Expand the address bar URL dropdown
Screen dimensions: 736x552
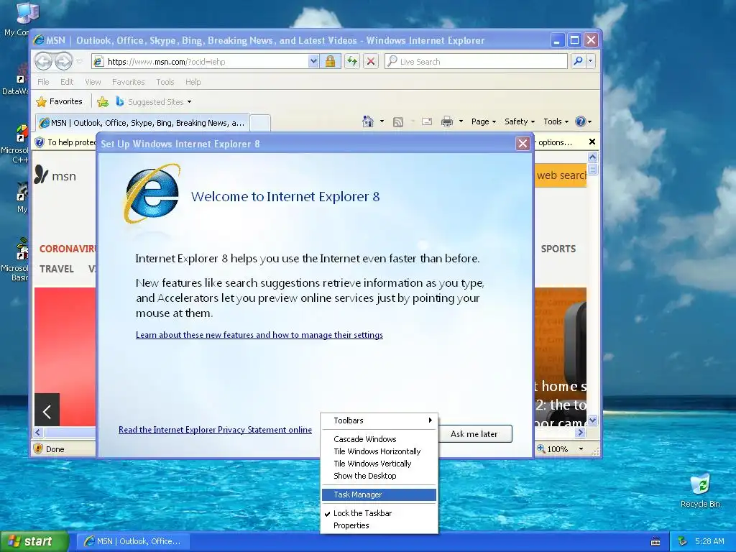pyautogui.click(x=313, y=61)
